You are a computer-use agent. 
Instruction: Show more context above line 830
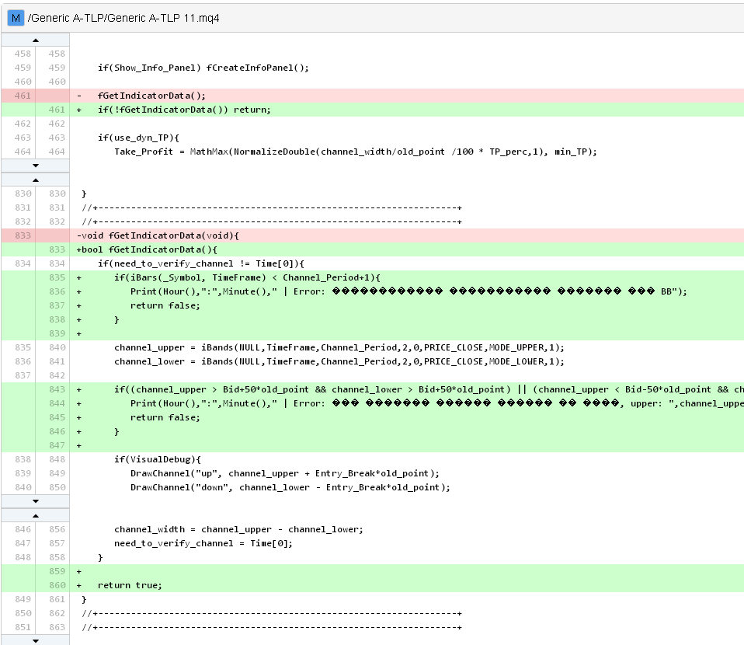click(x=36, y=180)
